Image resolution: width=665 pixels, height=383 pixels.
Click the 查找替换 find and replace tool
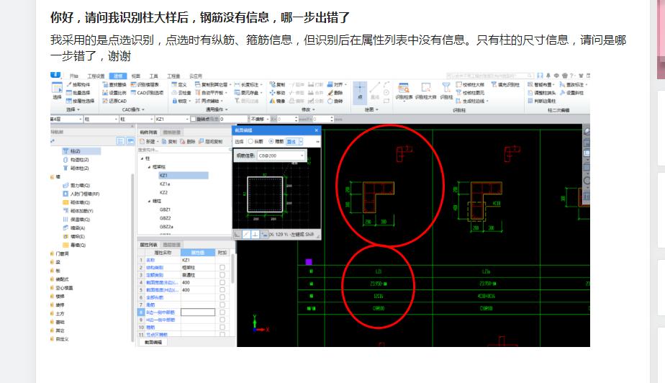pos(114,85)
